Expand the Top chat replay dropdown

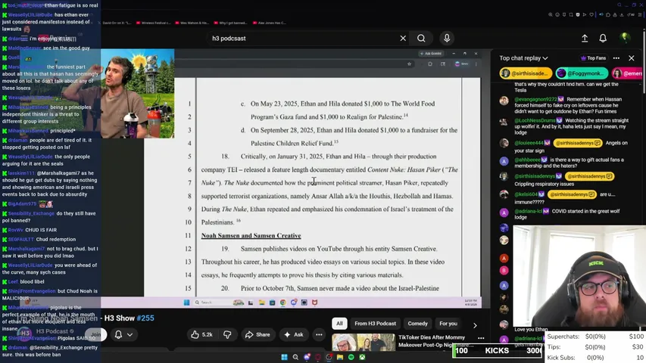523,58
